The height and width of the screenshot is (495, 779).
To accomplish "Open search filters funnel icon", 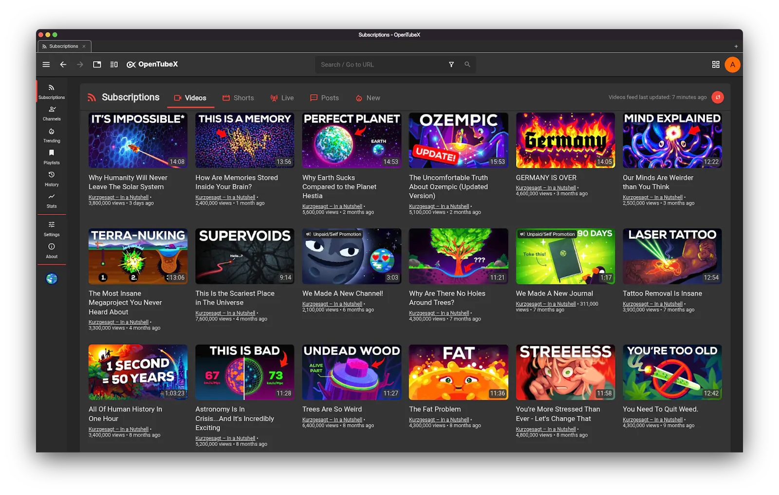I will click(x=451, y=65).
